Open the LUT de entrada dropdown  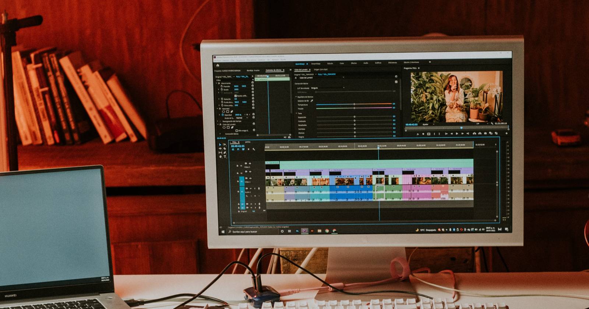[328, 88]
